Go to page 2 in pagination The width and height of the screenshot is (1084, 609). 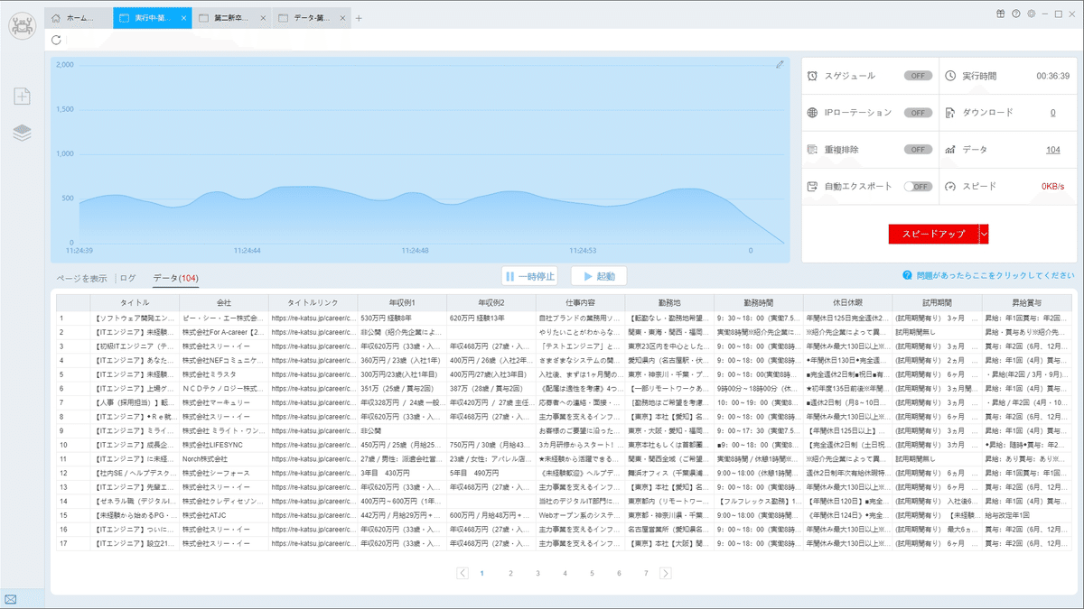click(510, 573)
